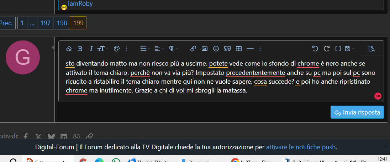Viewport: 390px width, 162px height.
Task: Open the paragraph format dropdown
Action: tap(173, 49)
